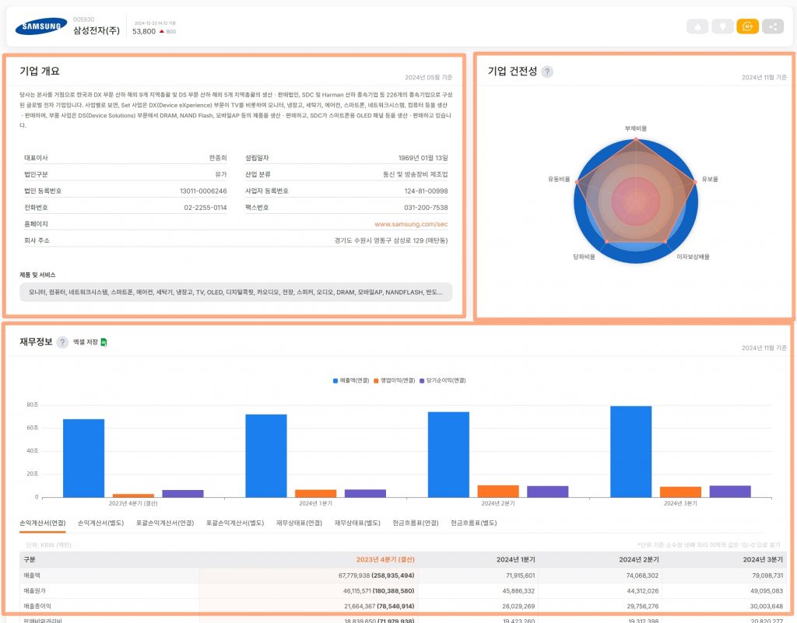Viewport: 797px width, 623px height.
Task: Click the 2024년 1분기 column header
Action: pos(516,559)
